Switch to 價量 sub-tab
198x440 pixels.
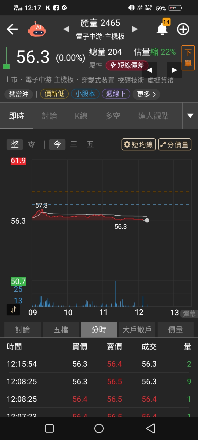[175, 330]
